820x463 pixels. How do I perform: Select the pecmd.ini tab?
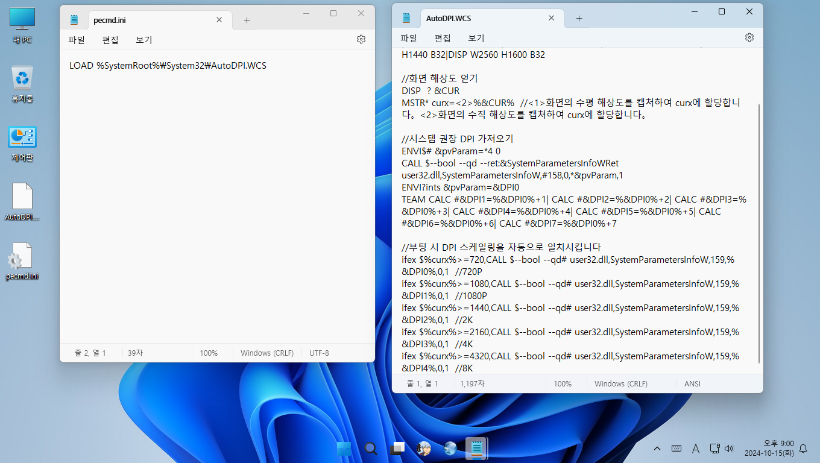click(159, 20)
